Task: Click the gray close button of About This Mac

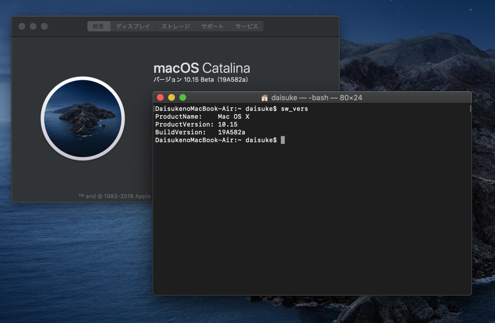Action: [x=22, y=26]
